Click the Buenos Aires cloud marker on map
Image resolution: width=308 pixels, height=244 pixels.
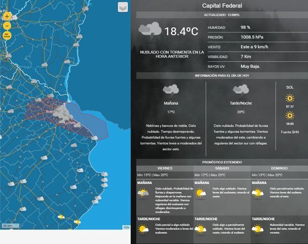tap(59, 112)
